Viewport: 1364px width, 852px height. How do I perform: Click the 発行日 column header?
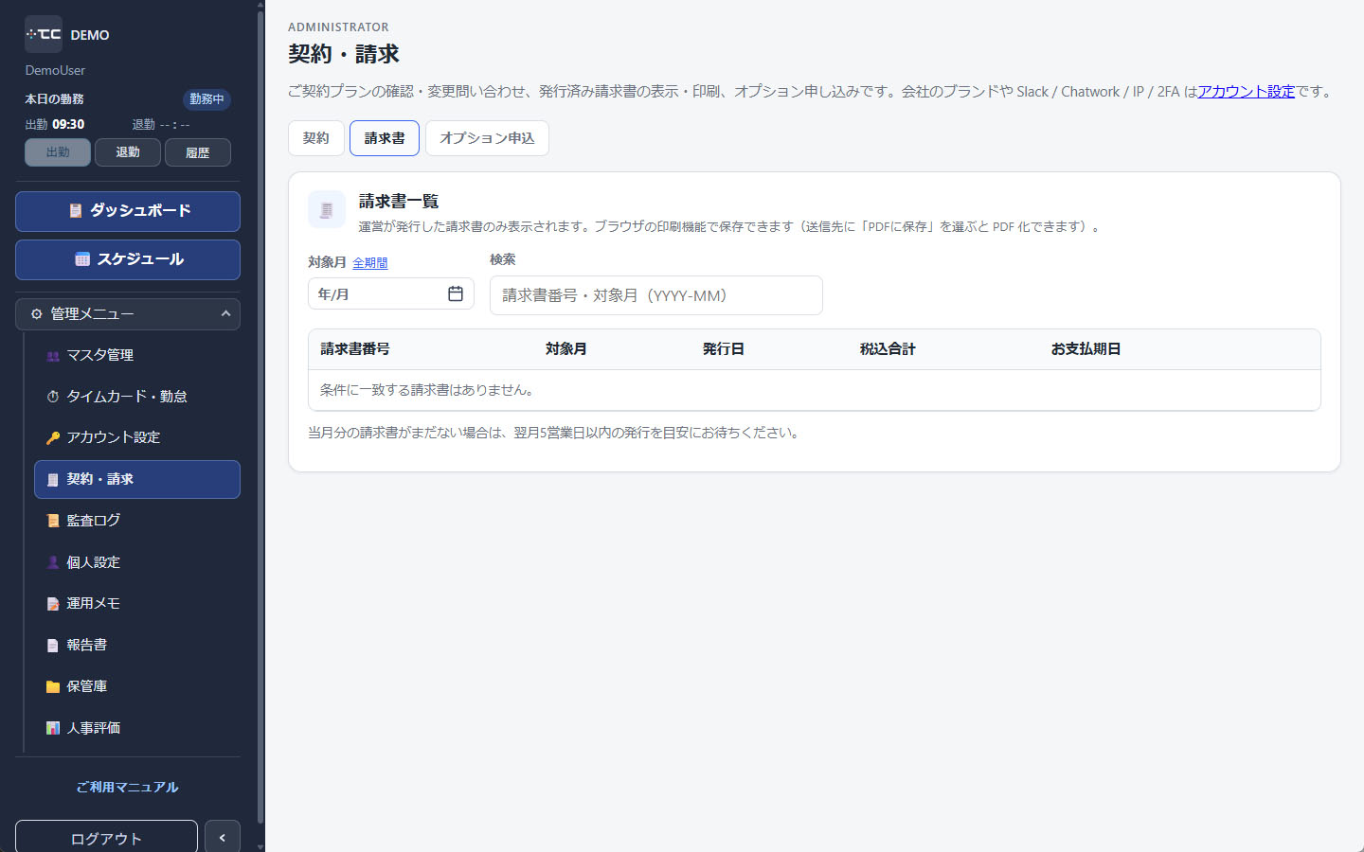click(x=724, y=349)
